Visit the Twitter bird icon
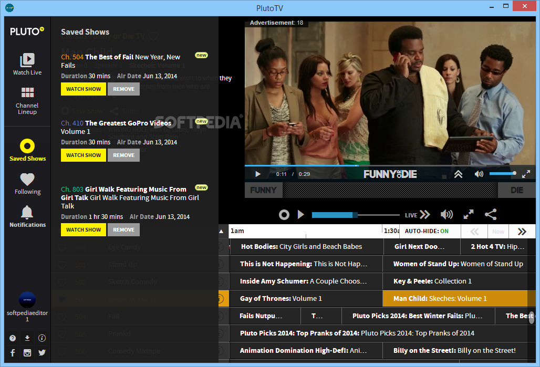 click(42, 352)
